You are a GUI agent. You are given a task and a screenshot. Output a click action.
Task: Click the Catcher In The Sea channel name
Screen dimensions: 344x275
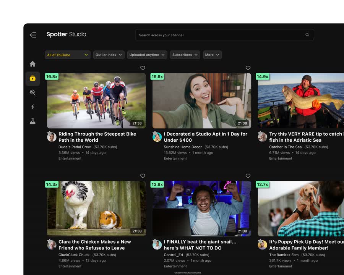coord(286,147)
